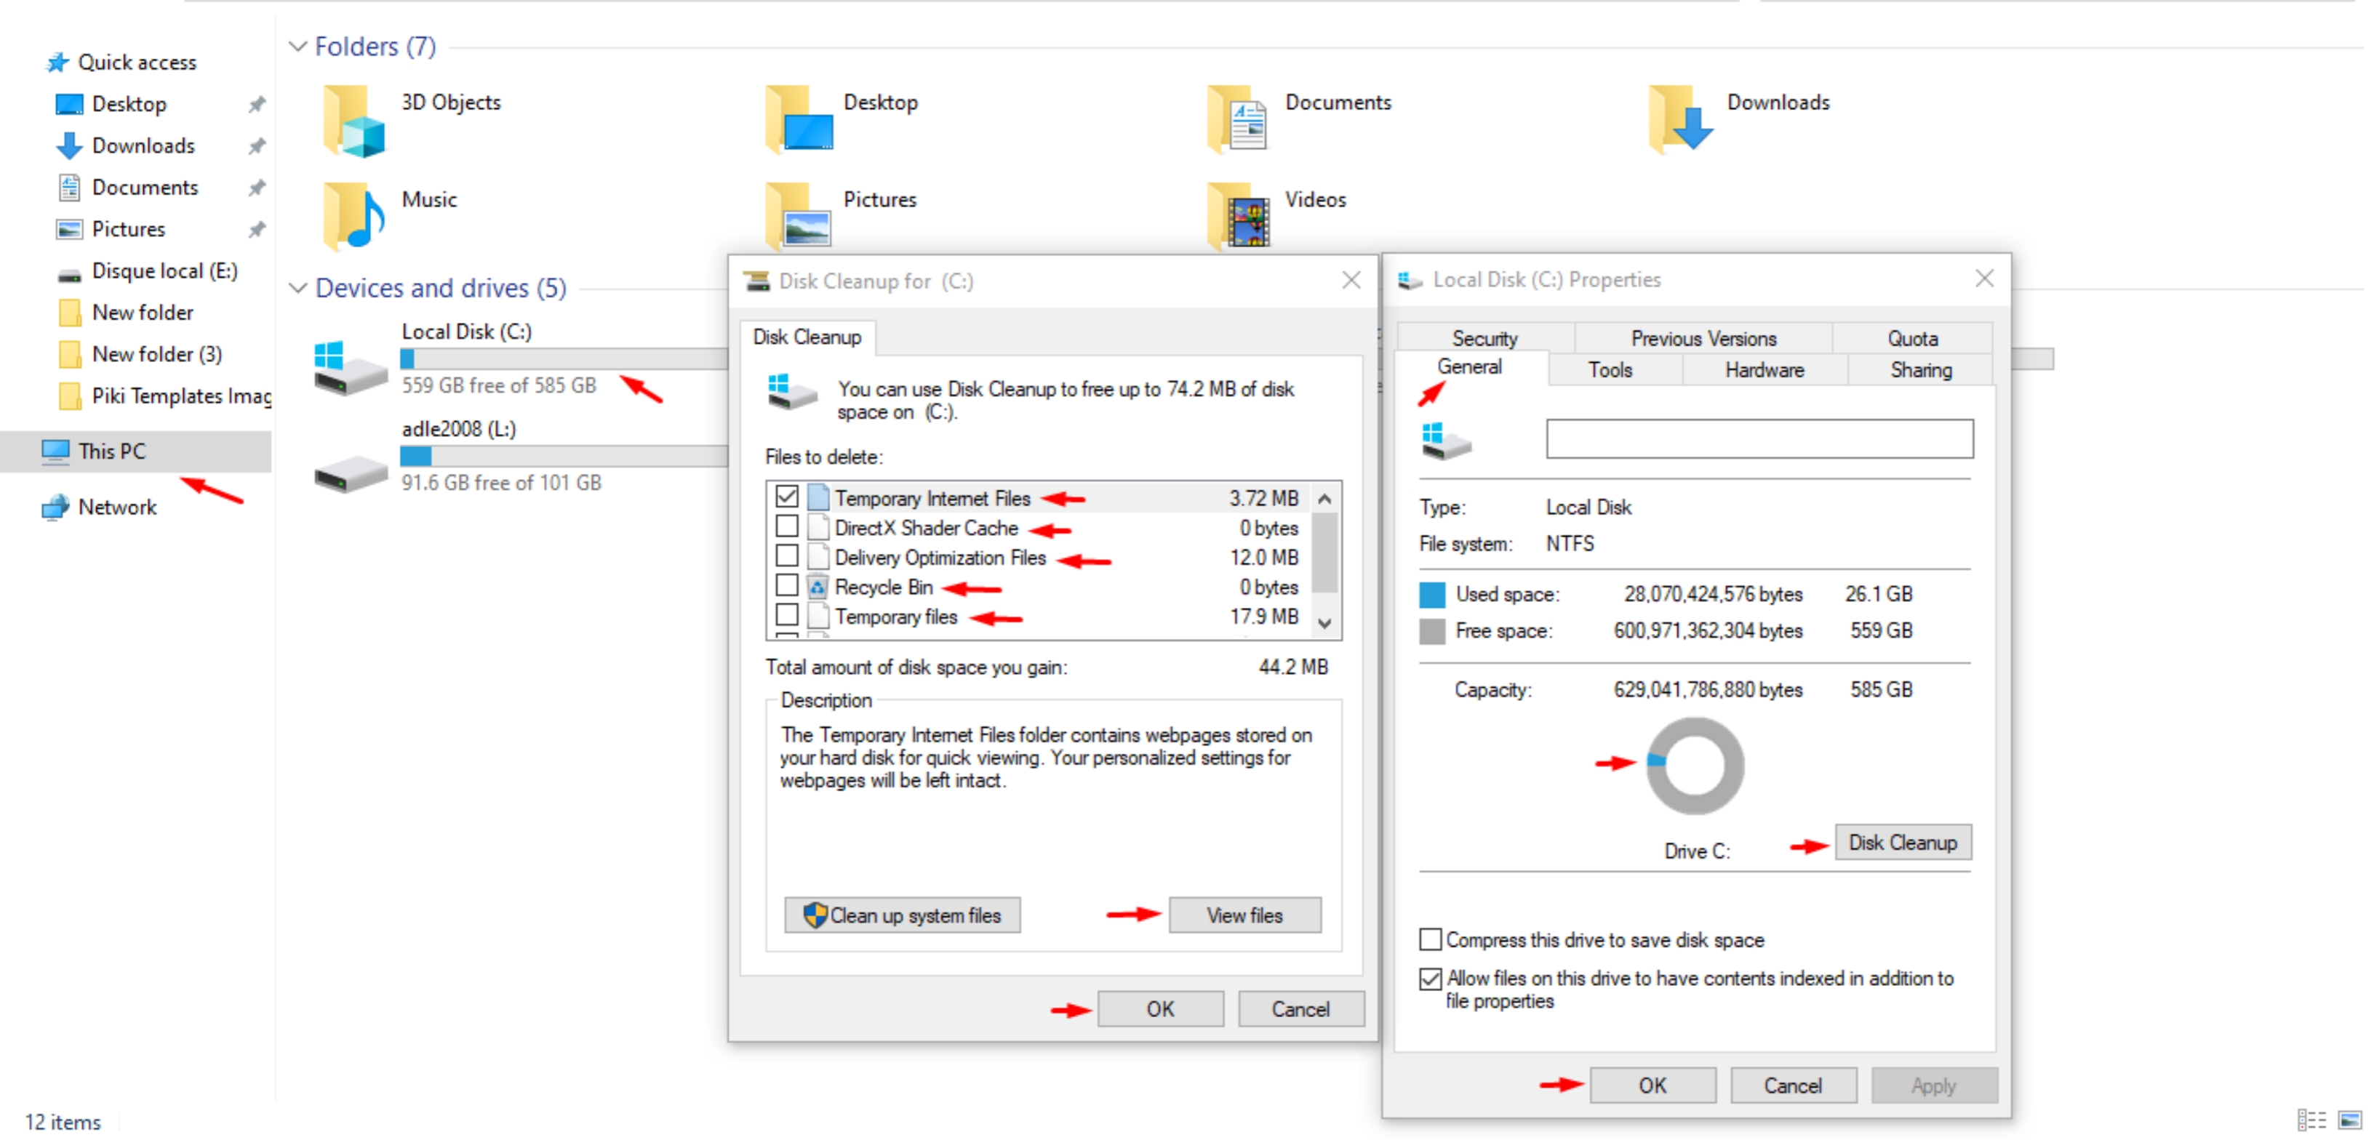Open the Videos folder icon
Viewport: 2374px width, 1140px height.
(1239, 217)
